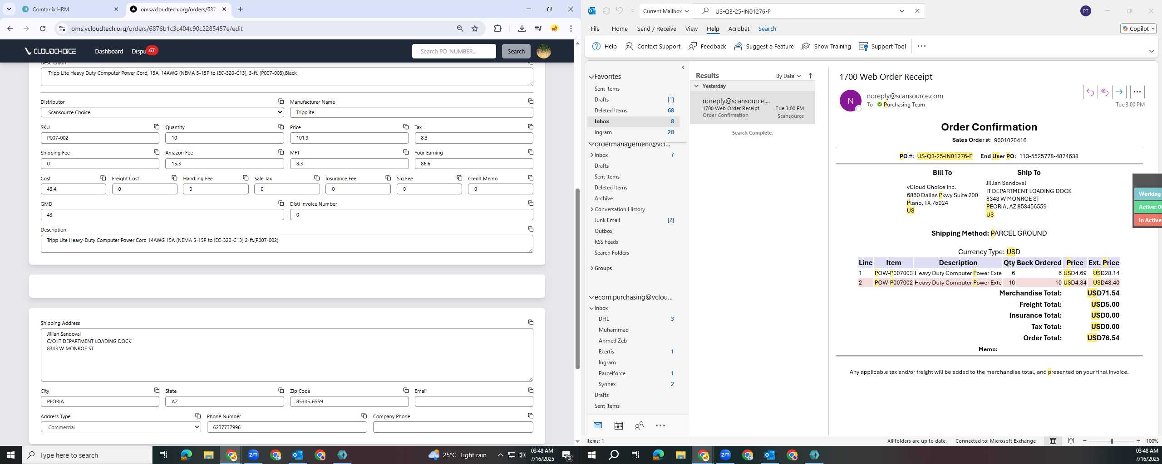Viewport: 1162px width, 464px height.
Task: Open File Explorer from left taskbar
Action: click(208, 455)
